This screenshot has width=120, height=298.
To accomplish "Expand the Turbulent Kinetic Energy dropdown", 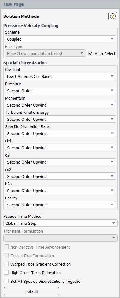I will (x=61, y=119).
